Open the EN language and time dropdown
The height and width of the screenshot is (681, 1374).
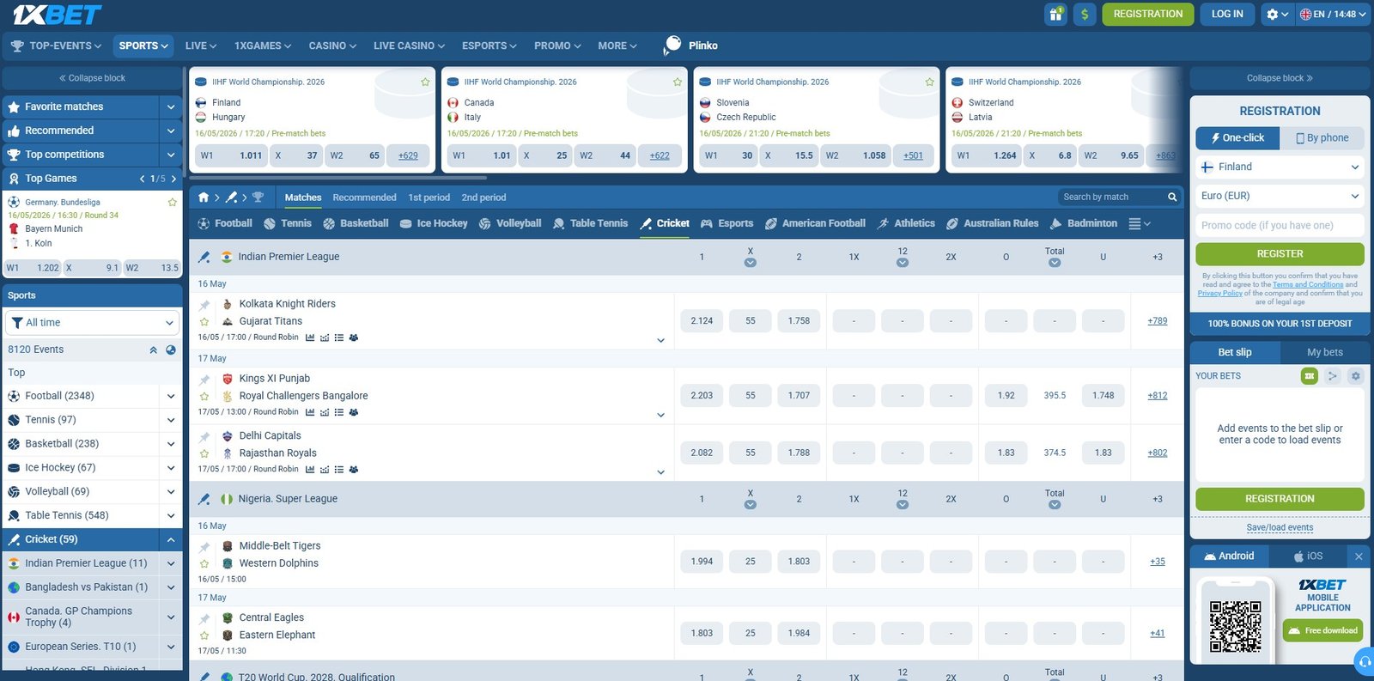1333,14
